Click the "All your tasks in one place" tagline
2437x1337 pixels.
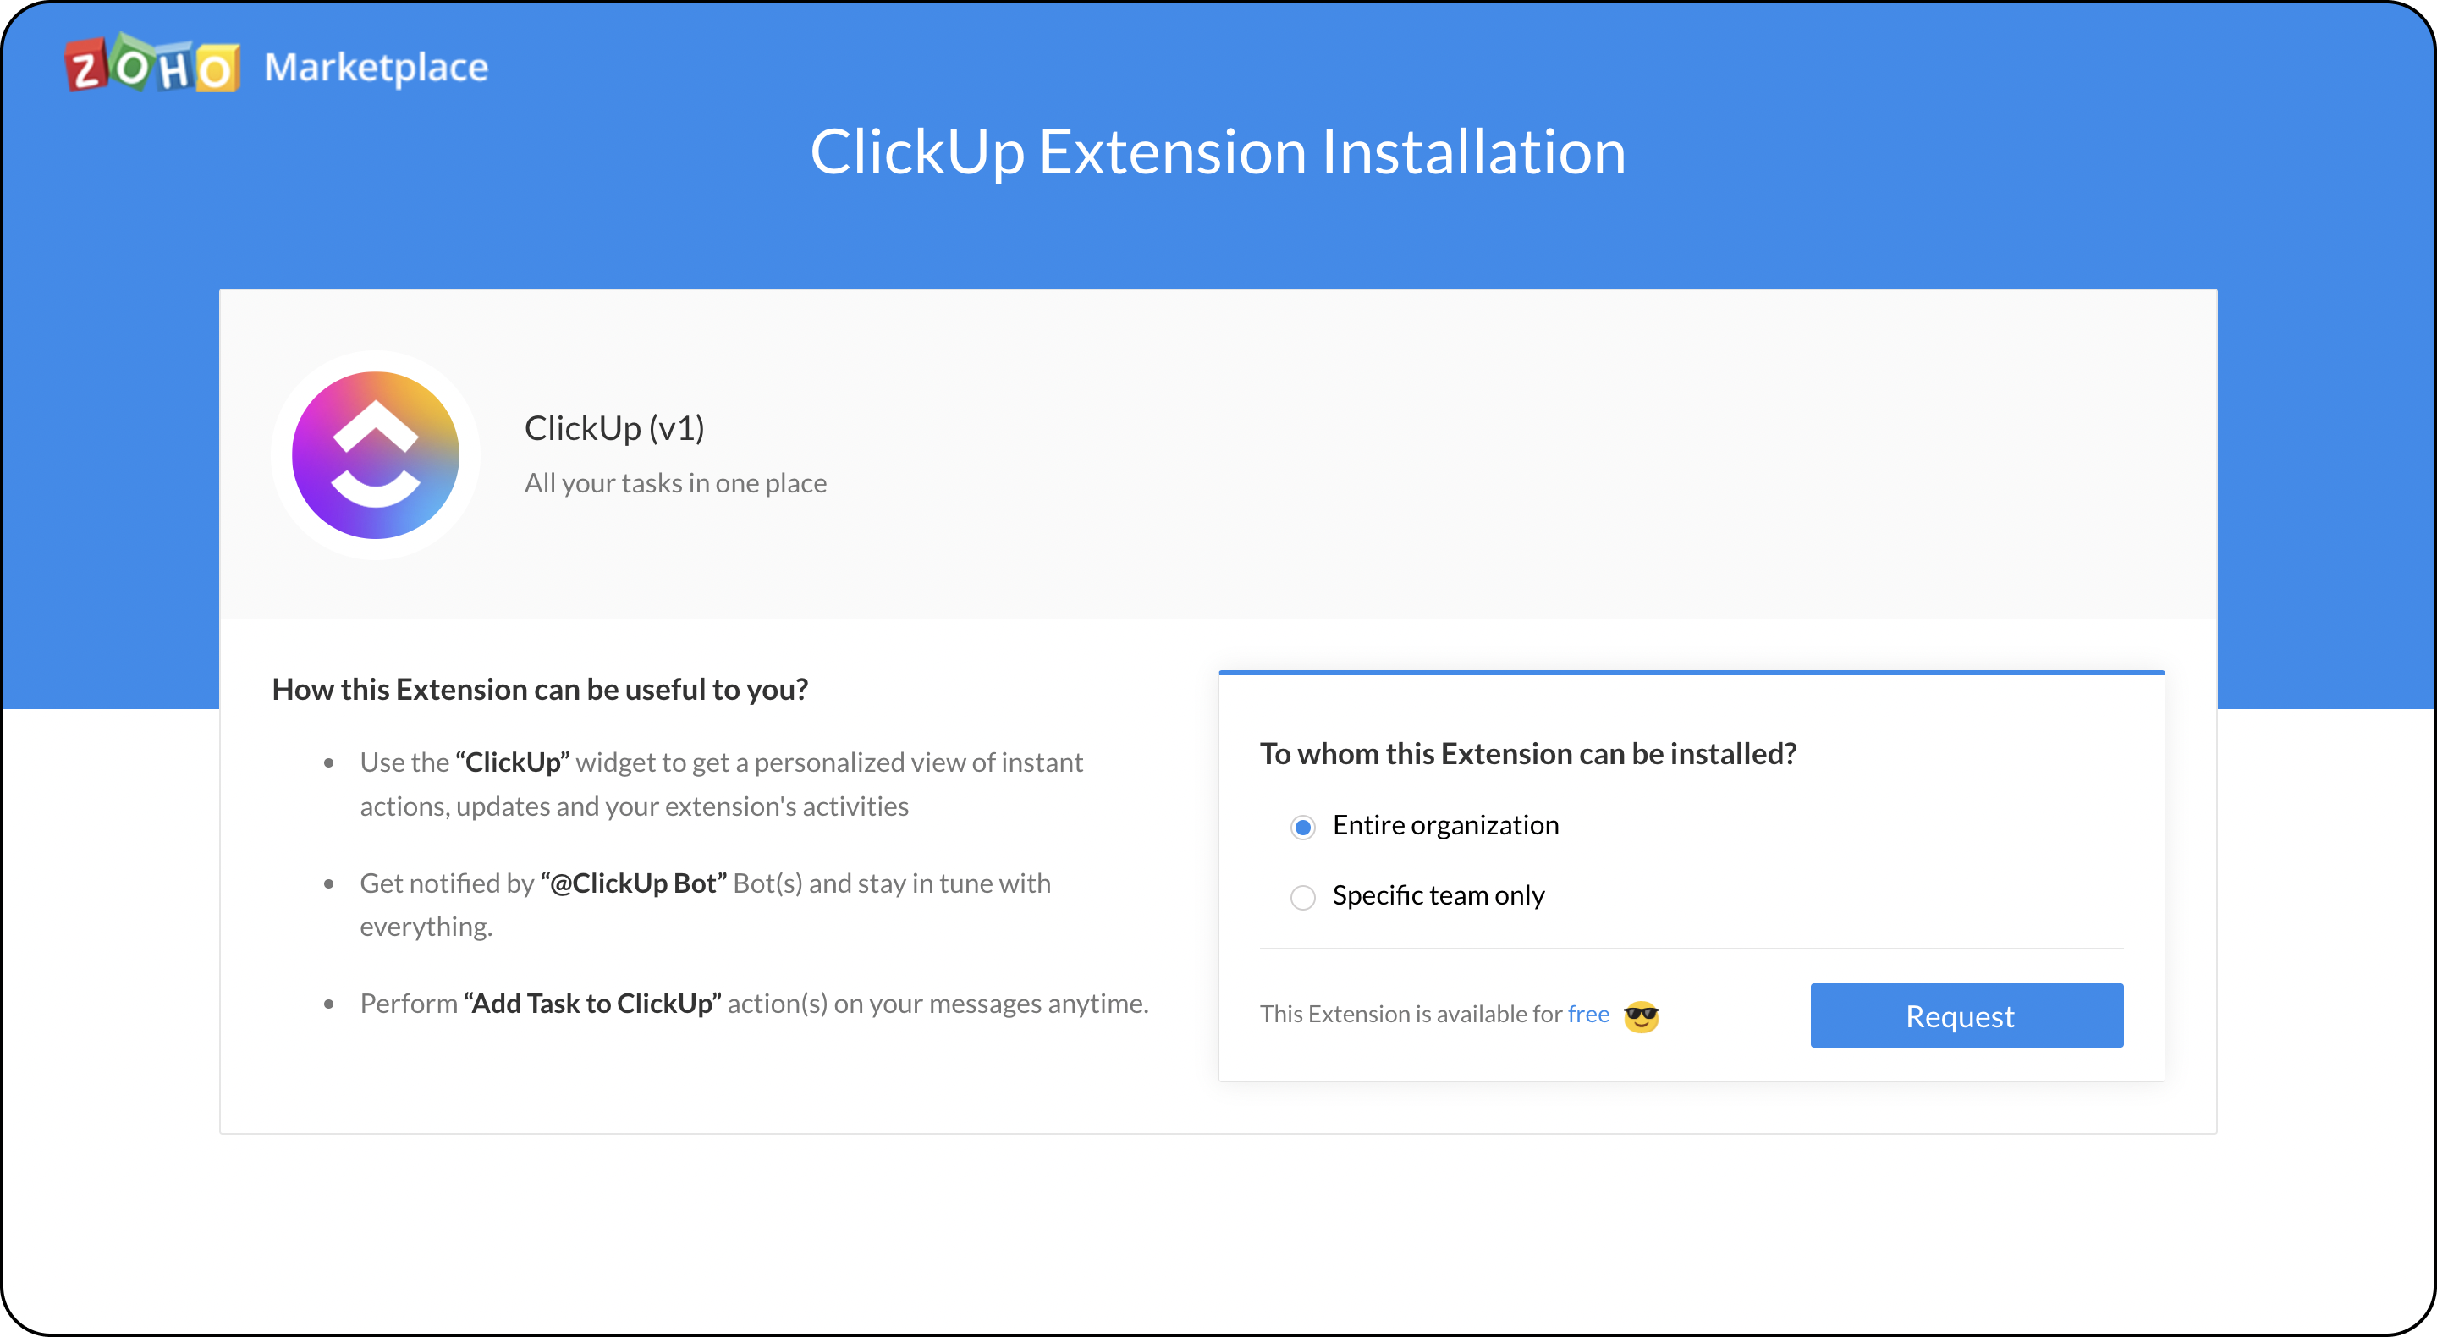675,482
